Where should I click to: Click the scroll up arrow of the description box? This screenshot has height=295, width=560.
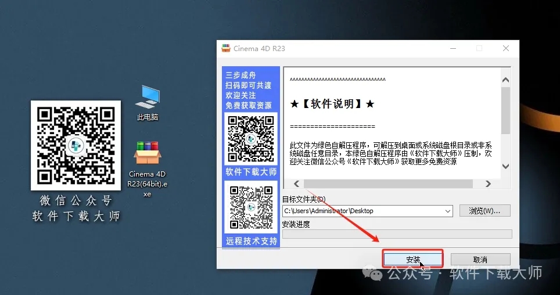tap(505, 80)
